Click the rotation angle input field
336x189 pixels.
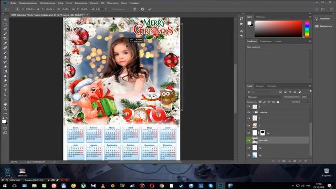tap(100, 9)
